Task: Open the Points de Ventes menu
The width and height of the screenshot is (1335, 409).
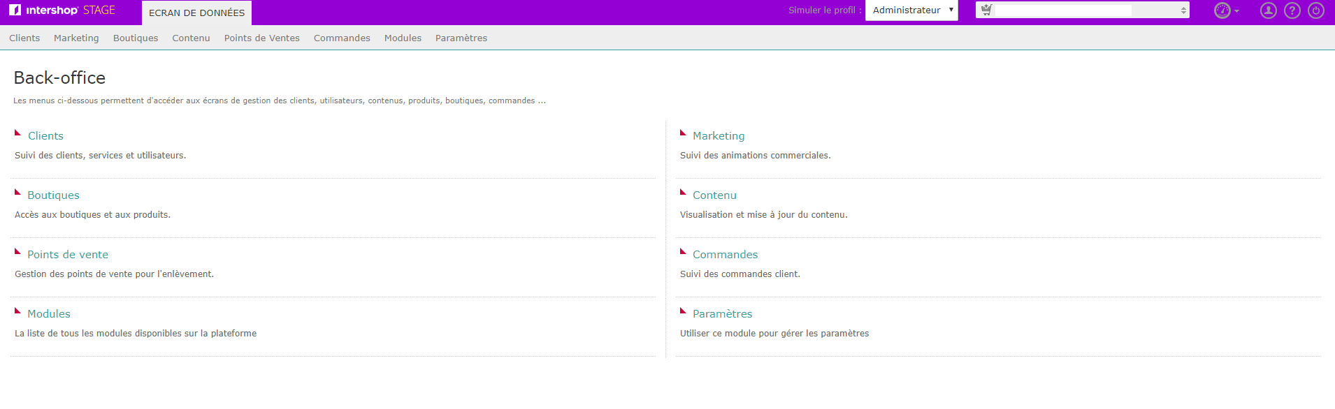Action: pyautogui.click(x=262, y=38)
